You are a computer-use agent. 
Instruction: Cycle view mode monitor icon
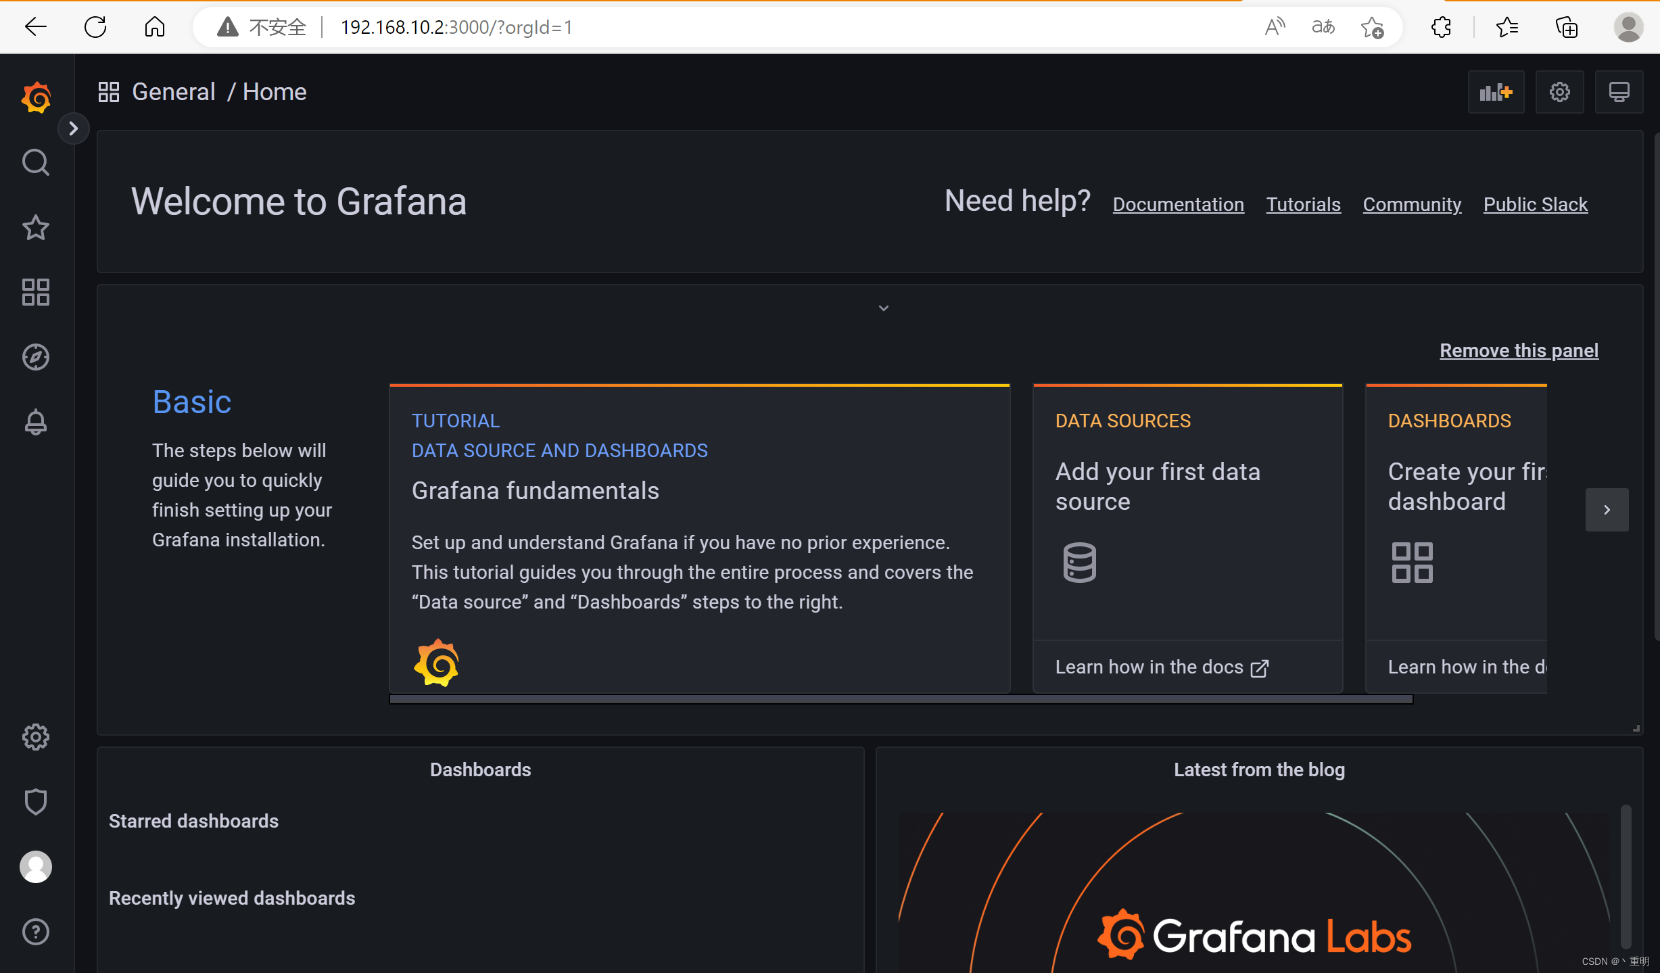coord(1619,92)
